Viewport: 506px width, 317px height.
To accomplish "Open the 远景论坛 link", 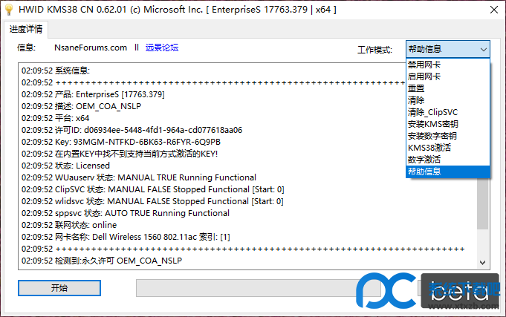I will pos(161,48).
